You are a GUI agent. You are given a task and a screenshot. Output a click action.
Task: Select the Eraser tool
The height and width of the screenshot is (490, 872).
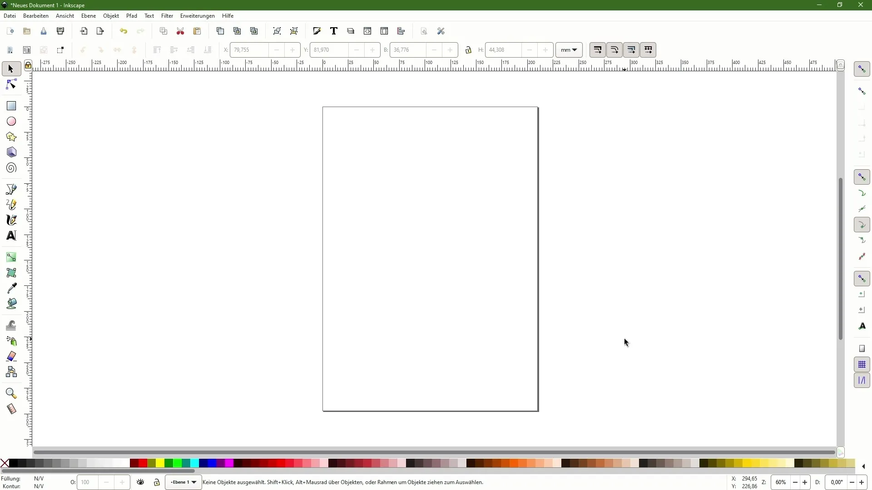click(11, 356)
